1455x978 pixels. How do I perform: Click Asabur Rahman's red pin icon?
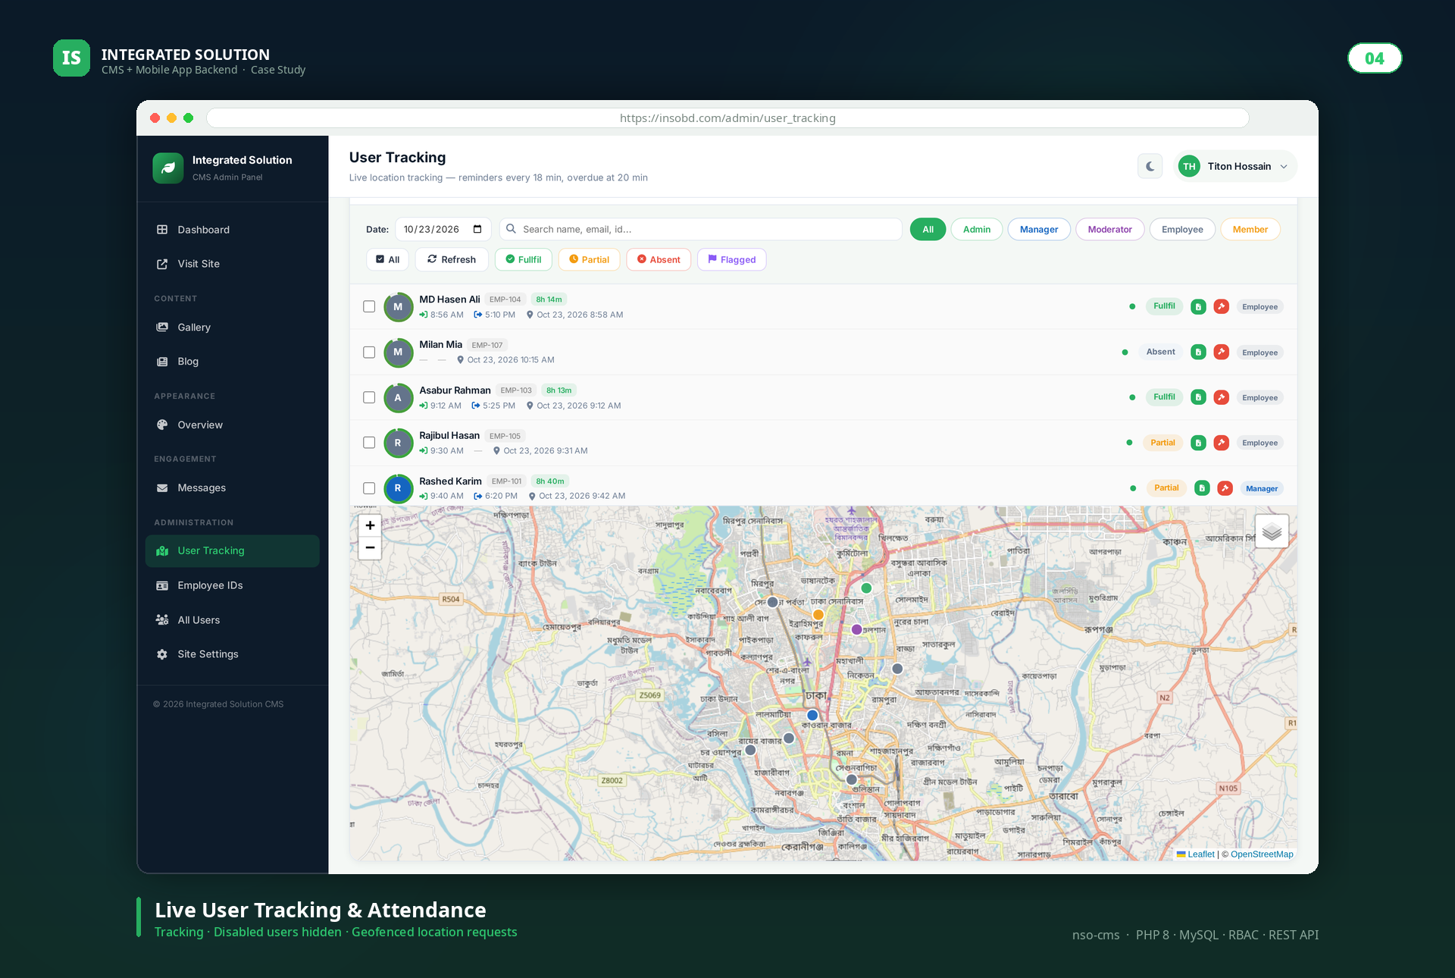tap(1221, 397)
